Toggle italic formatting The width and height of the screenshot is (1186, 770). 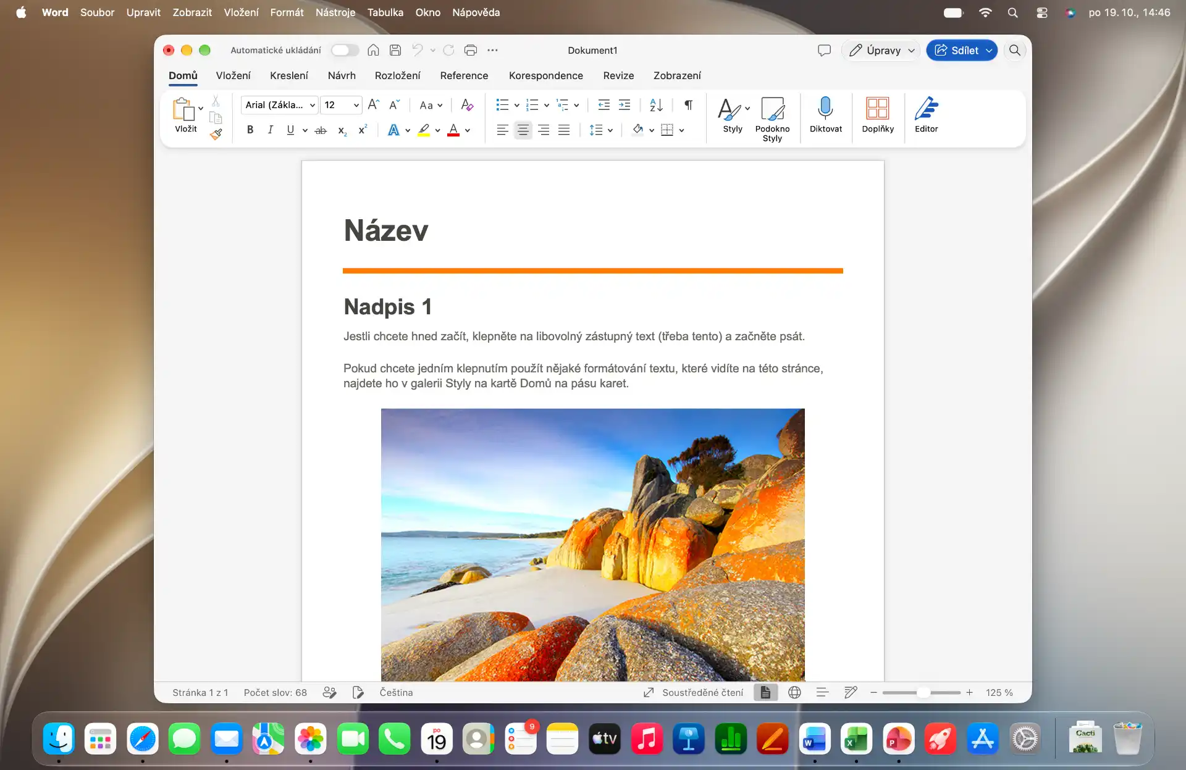[x=270, y=130]
